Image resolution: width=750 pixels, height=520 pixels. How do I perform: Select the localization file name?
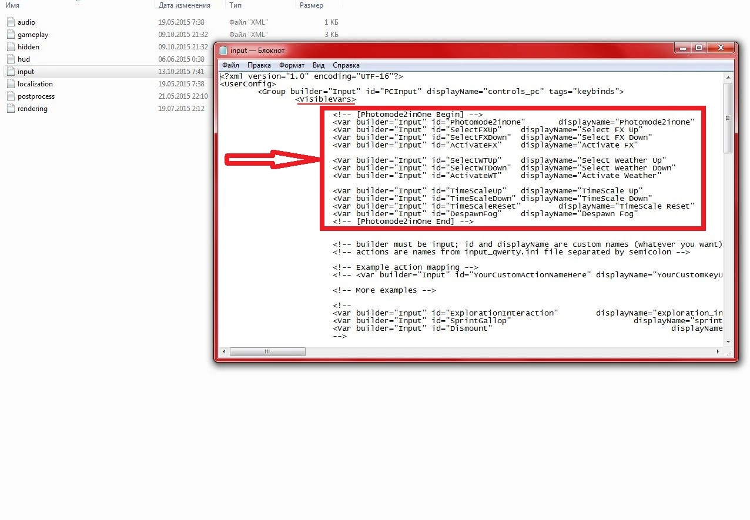[35, 84]
